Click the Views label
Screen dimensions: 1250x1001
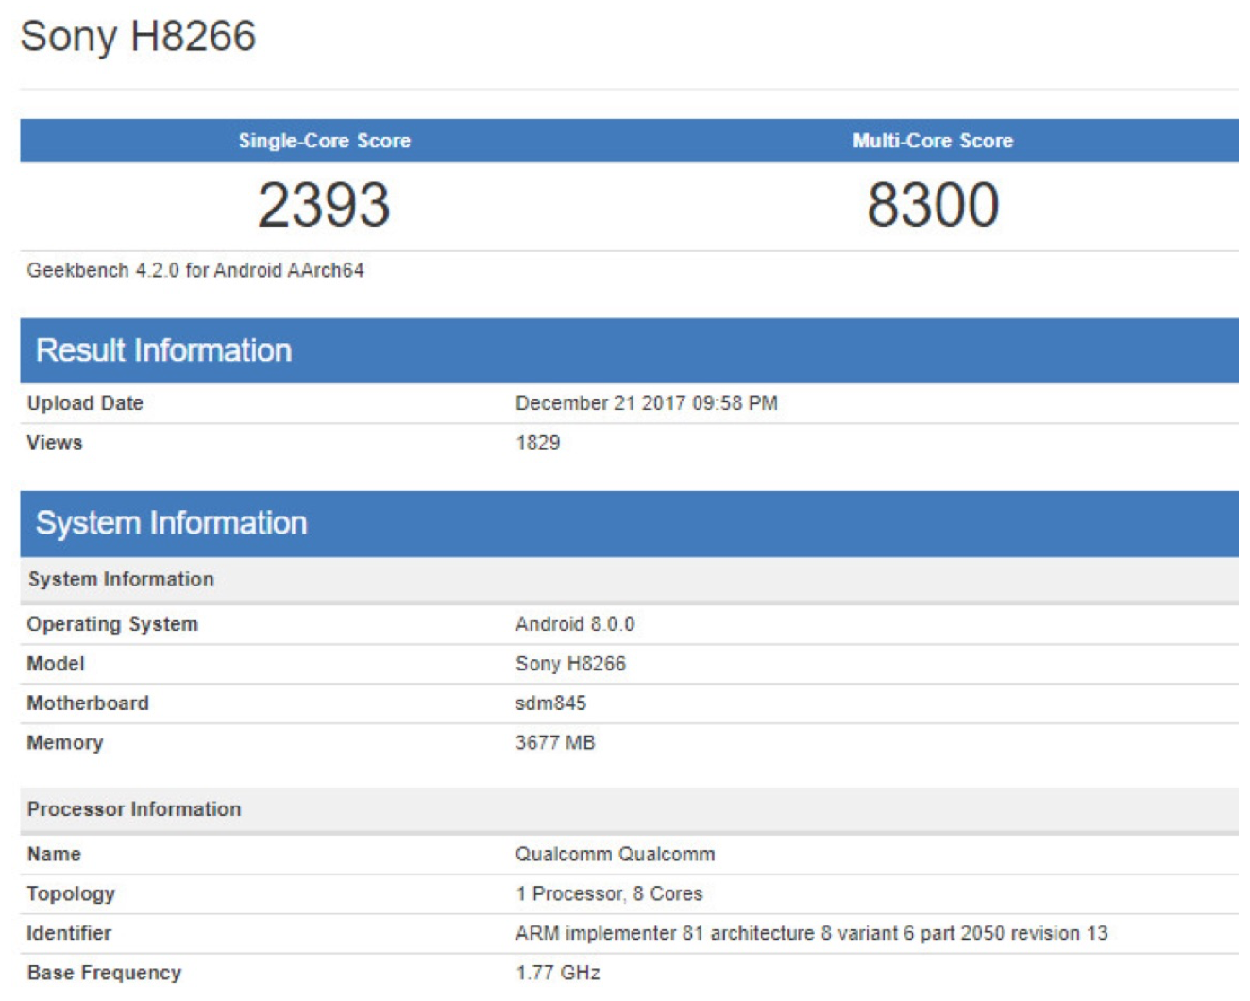(x=55, y=443)
